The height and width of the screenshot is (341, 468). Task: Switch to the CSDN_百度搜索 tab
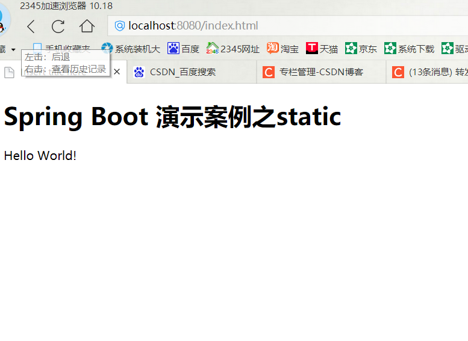(192, 72)
